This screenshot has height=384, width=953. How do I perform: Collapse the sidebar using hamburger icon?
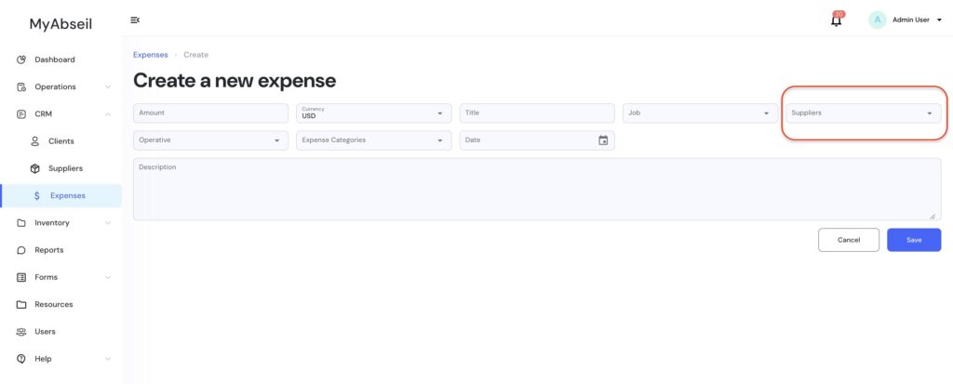pyautogui.click(x=135, y=20)
